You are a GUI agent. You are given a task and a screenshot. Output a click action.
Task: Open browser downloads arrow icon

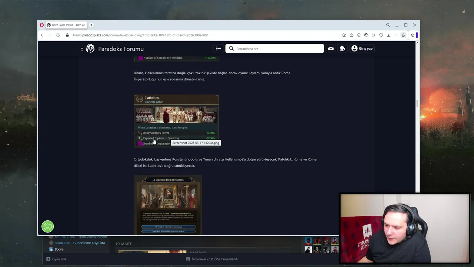[388, 35]
